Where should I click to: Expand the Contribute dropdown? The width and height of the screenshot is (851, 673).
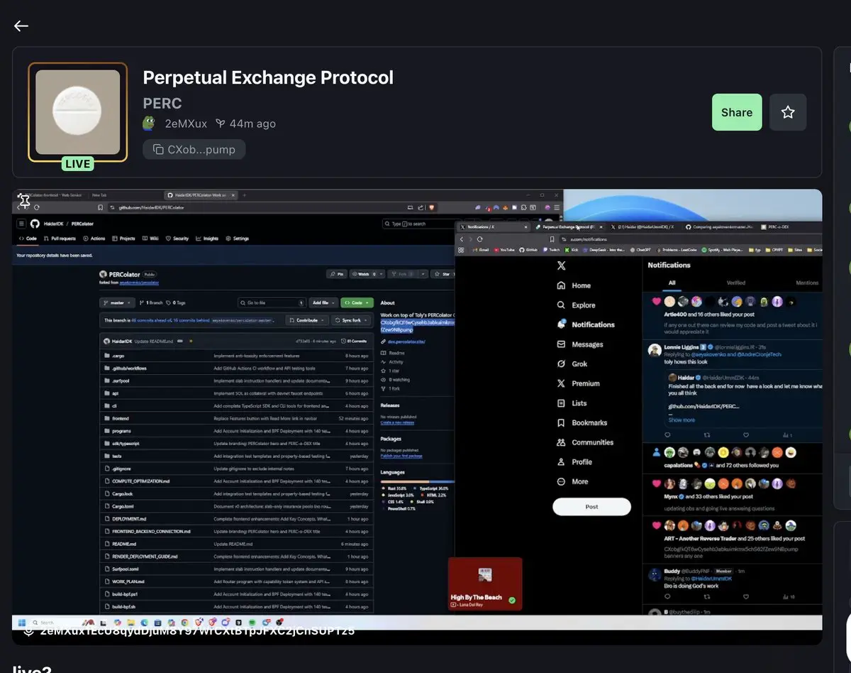click(x=306, y=320)
